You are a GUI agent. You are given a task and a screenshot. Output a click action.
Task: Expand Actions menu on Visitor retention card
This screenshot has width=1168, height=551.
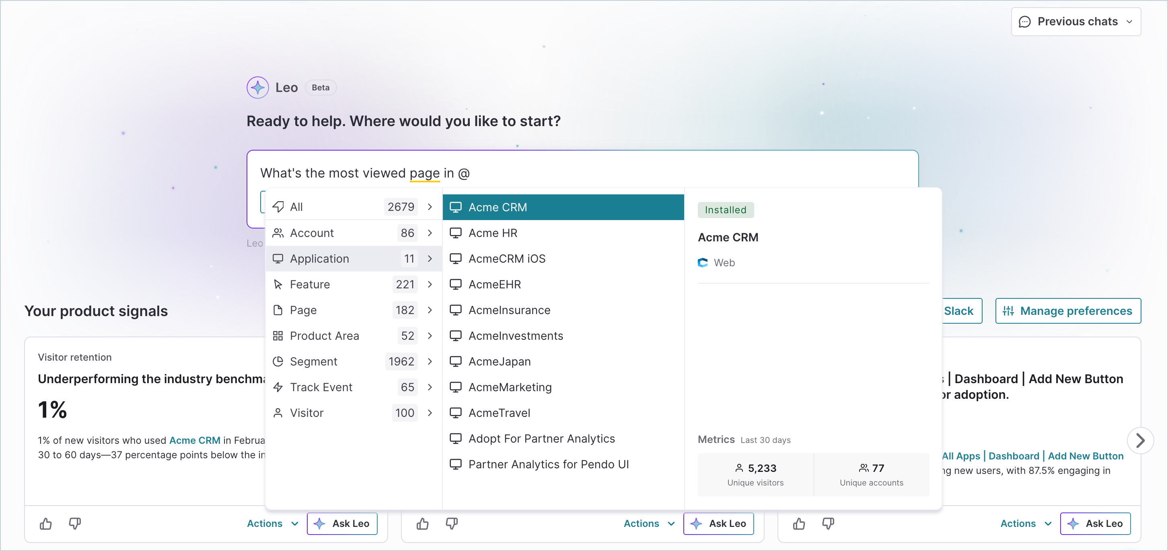click(x=273, y=523)
